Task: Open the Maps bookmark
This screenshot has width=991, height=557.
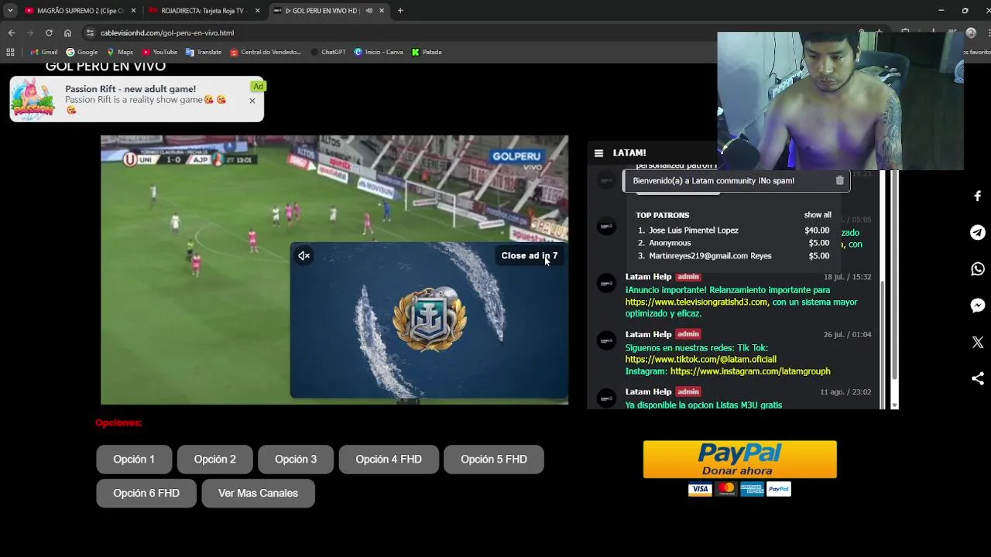Action: [x=120, y=52]
